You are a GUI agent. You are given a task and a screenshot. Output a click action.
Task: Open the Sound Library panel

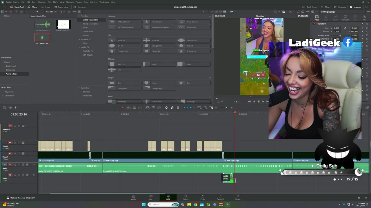pyautogui.click(x=62, y=7)
